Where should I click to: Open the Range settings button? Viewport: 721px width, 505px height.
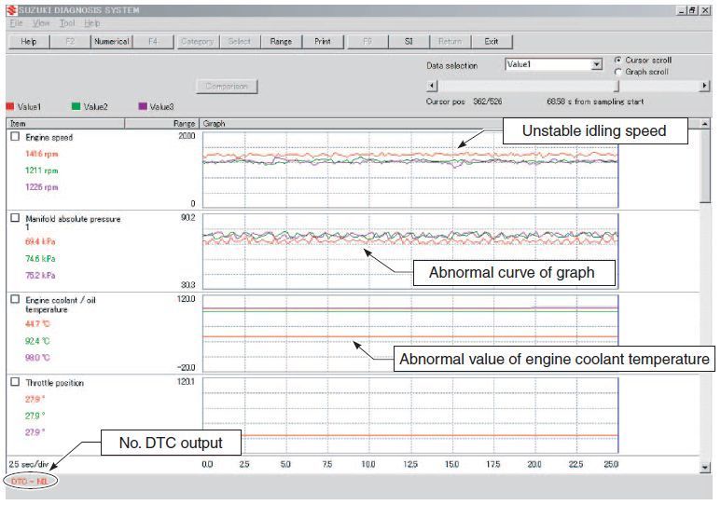tap(281, 41)
